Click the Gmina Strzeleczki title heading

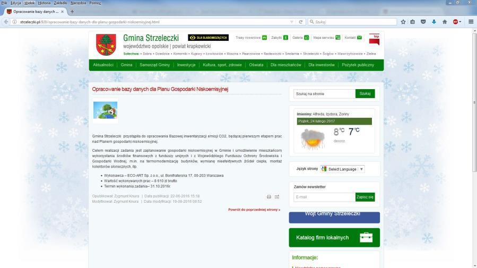[151, 38]
